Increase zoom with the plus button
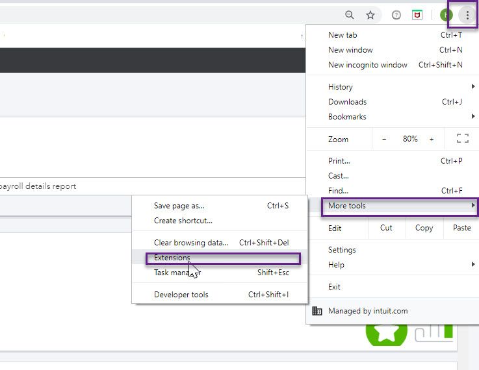The image size is (479, 370). (432, 139)
